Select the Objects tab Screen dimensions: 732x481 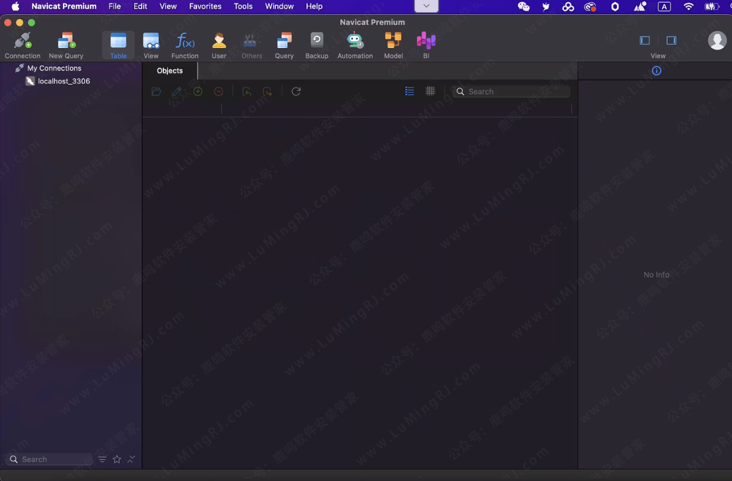(x=169, y=70)
